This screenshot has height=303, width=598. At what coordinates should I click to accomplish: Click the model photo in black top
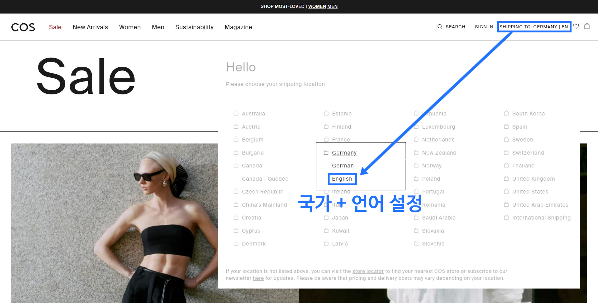click(x=155, y=223)
